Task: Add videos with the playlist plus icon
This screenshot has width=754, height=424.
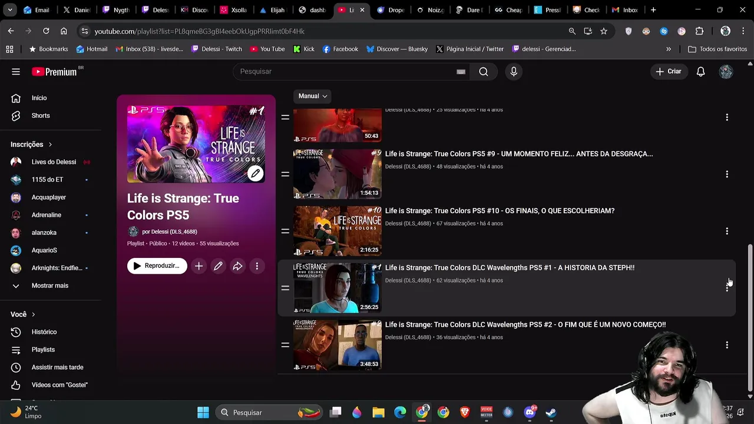Action: (x=199, y=266)
